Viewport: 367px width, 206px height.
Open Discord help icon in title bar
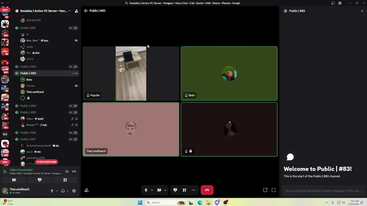340,3
